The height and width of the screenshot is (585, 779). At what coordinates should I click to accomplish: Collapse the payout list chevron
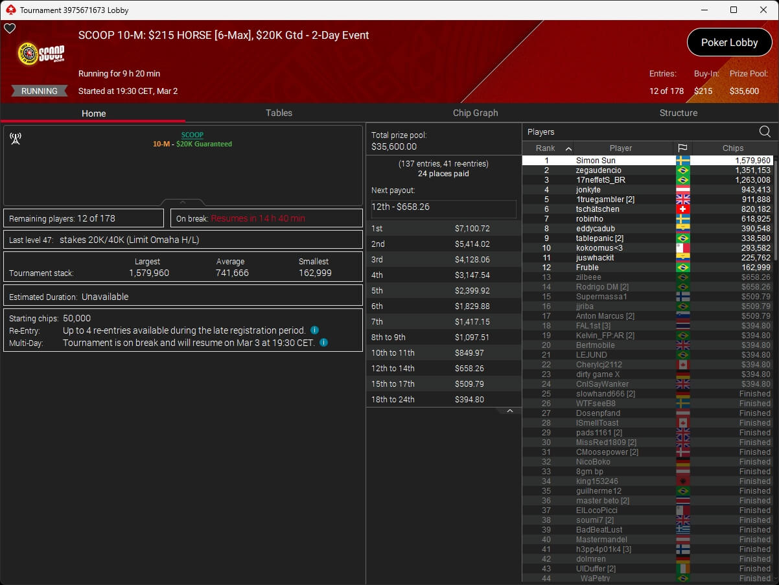click(509, 411)
